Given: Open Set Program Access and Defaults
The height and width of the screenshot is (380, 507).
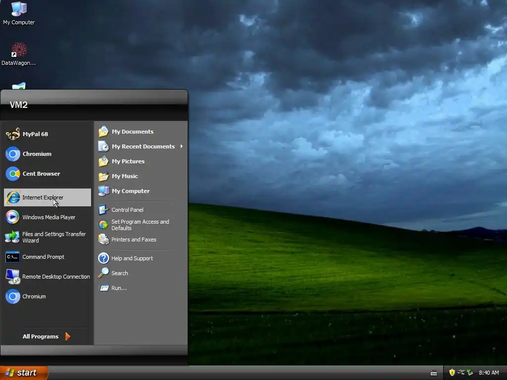Looking at the screenshot, I should click(141, 225).
